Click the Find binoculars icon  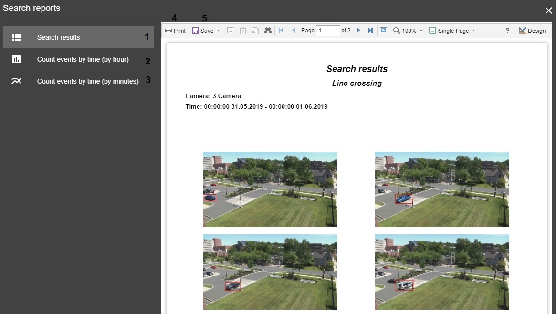tap(268, 31)
